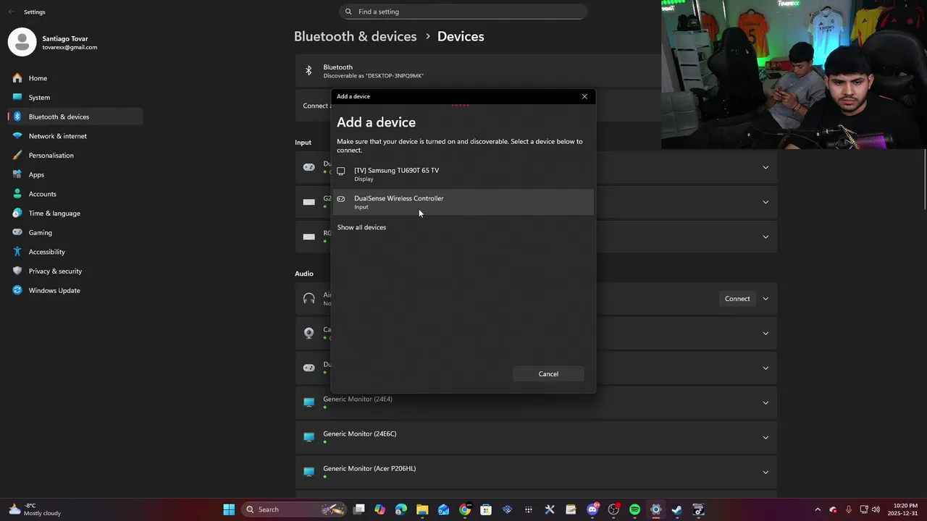Expand Generic Monitor (24E6C) row

(x=765, y=438)
